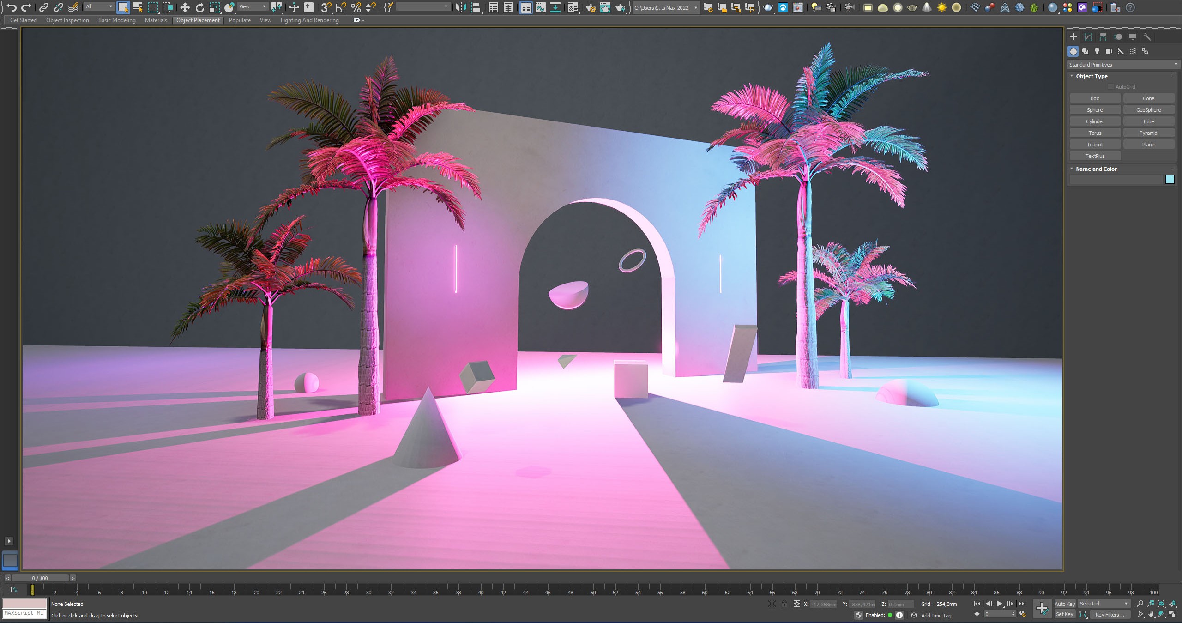Click the object name input field

point(1116,179)
